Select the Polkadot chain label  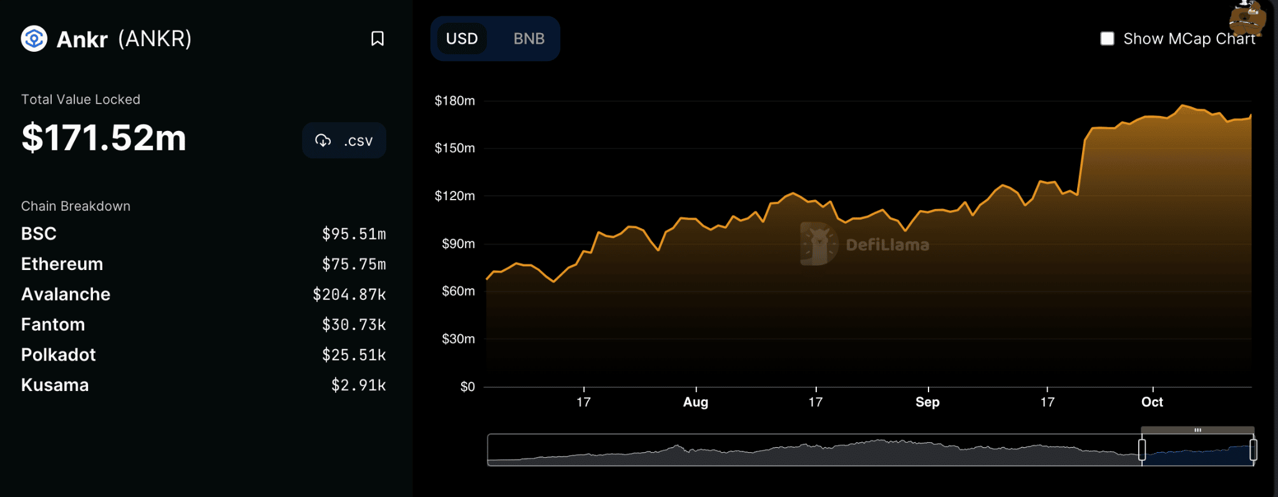(59, 355)
